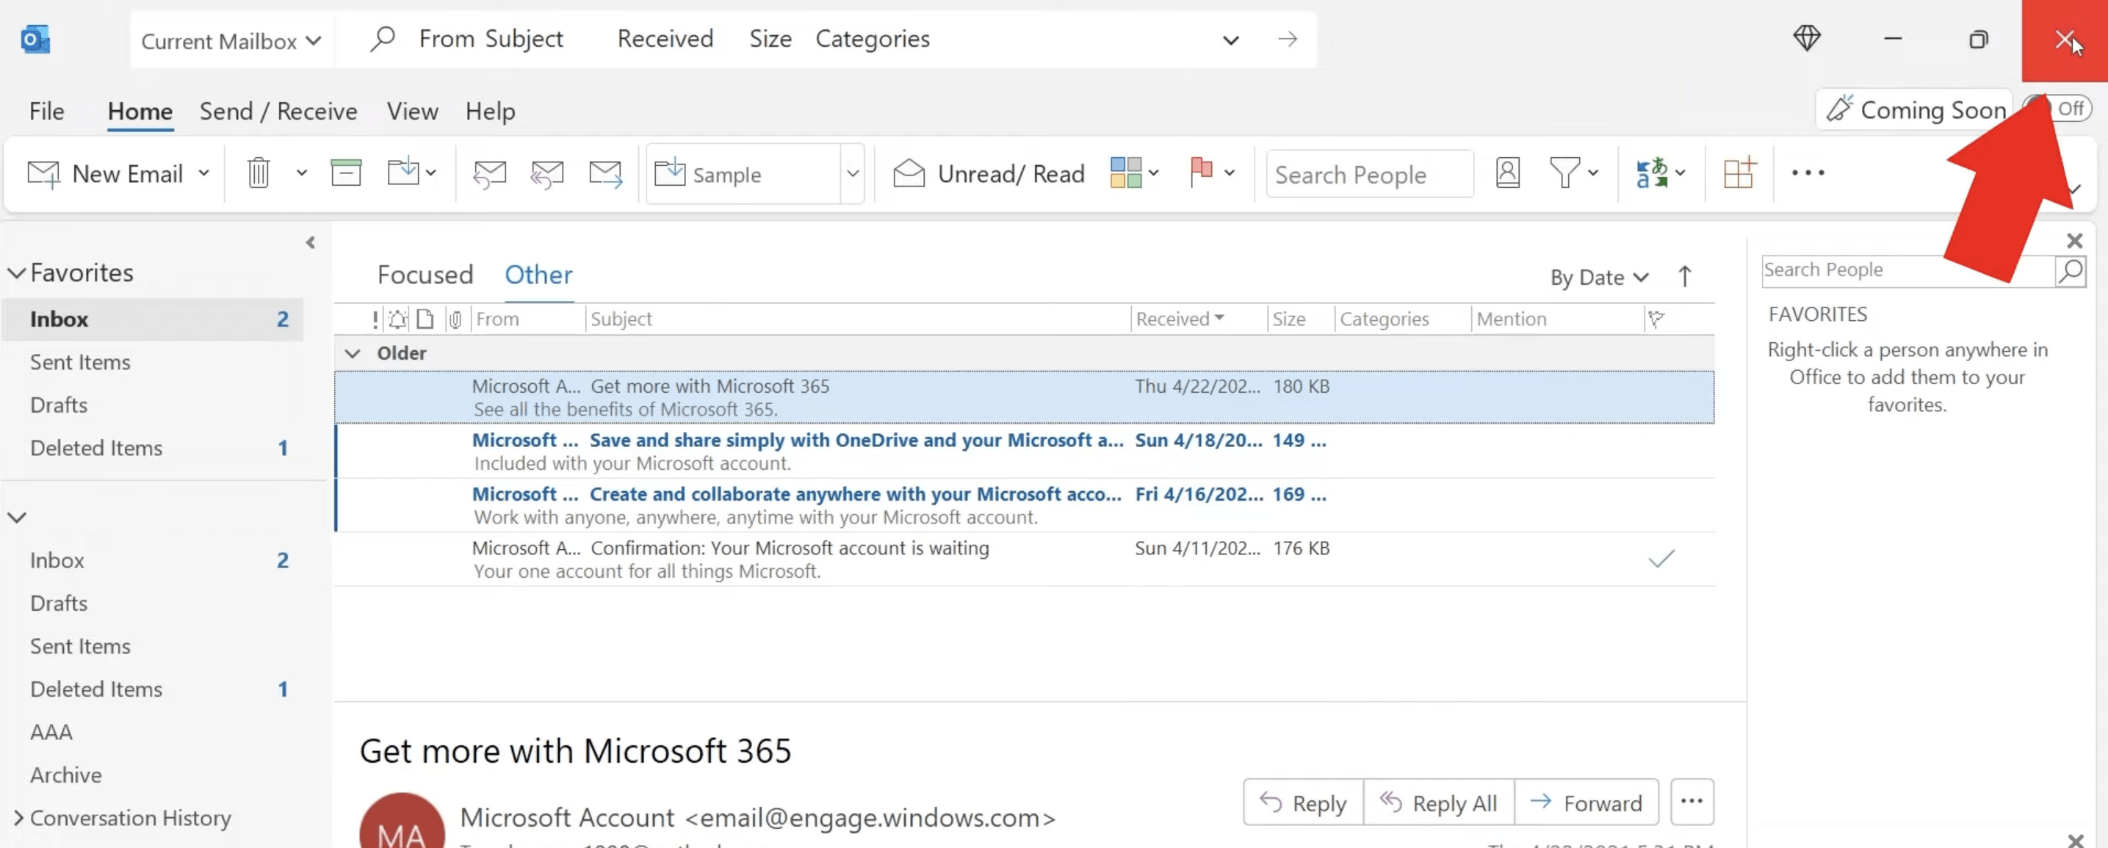
Task: Sort by Reminder bell column
Action: [x=397, y=319]
